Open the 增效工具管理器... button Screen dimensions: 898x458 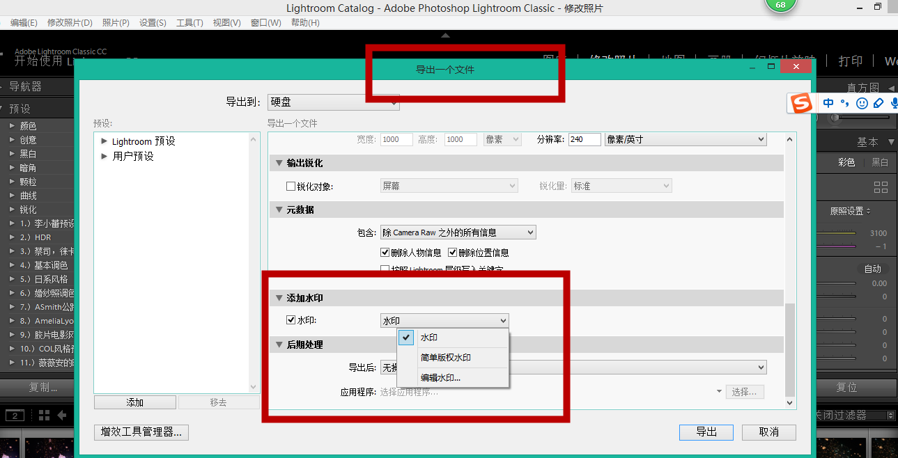pyautogui.click(x=141, y=432)
